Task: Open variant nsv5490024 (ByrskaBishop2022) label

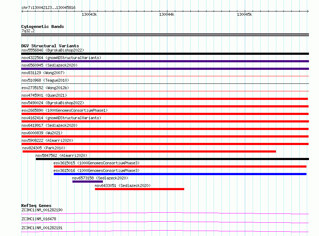Action: coord(53,103)
